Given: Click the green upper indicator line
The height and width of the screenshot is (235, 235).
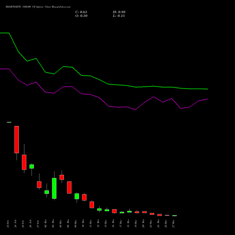Looking at the screenshot, I should 108,84.
